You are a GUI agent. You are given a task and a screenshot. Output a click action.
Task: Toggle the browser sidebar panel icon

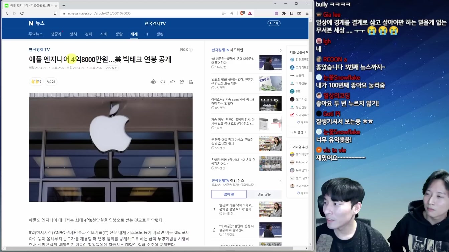pos(291,13)
